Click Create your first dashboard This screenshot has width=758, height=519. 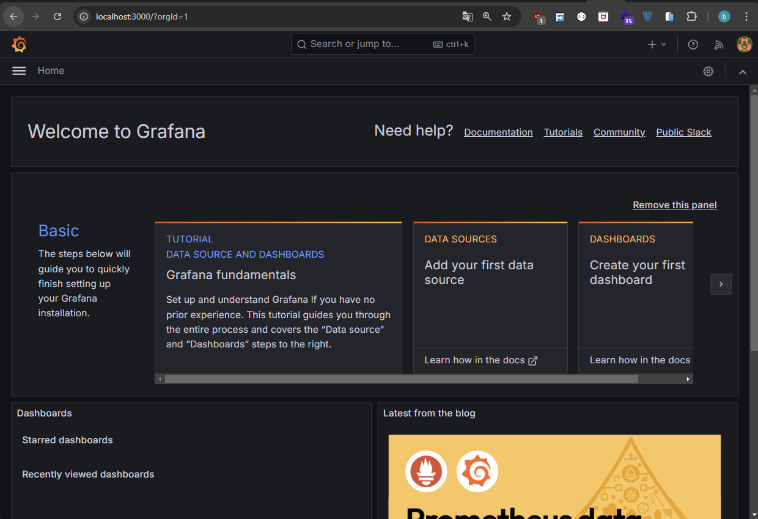point(638,272)
